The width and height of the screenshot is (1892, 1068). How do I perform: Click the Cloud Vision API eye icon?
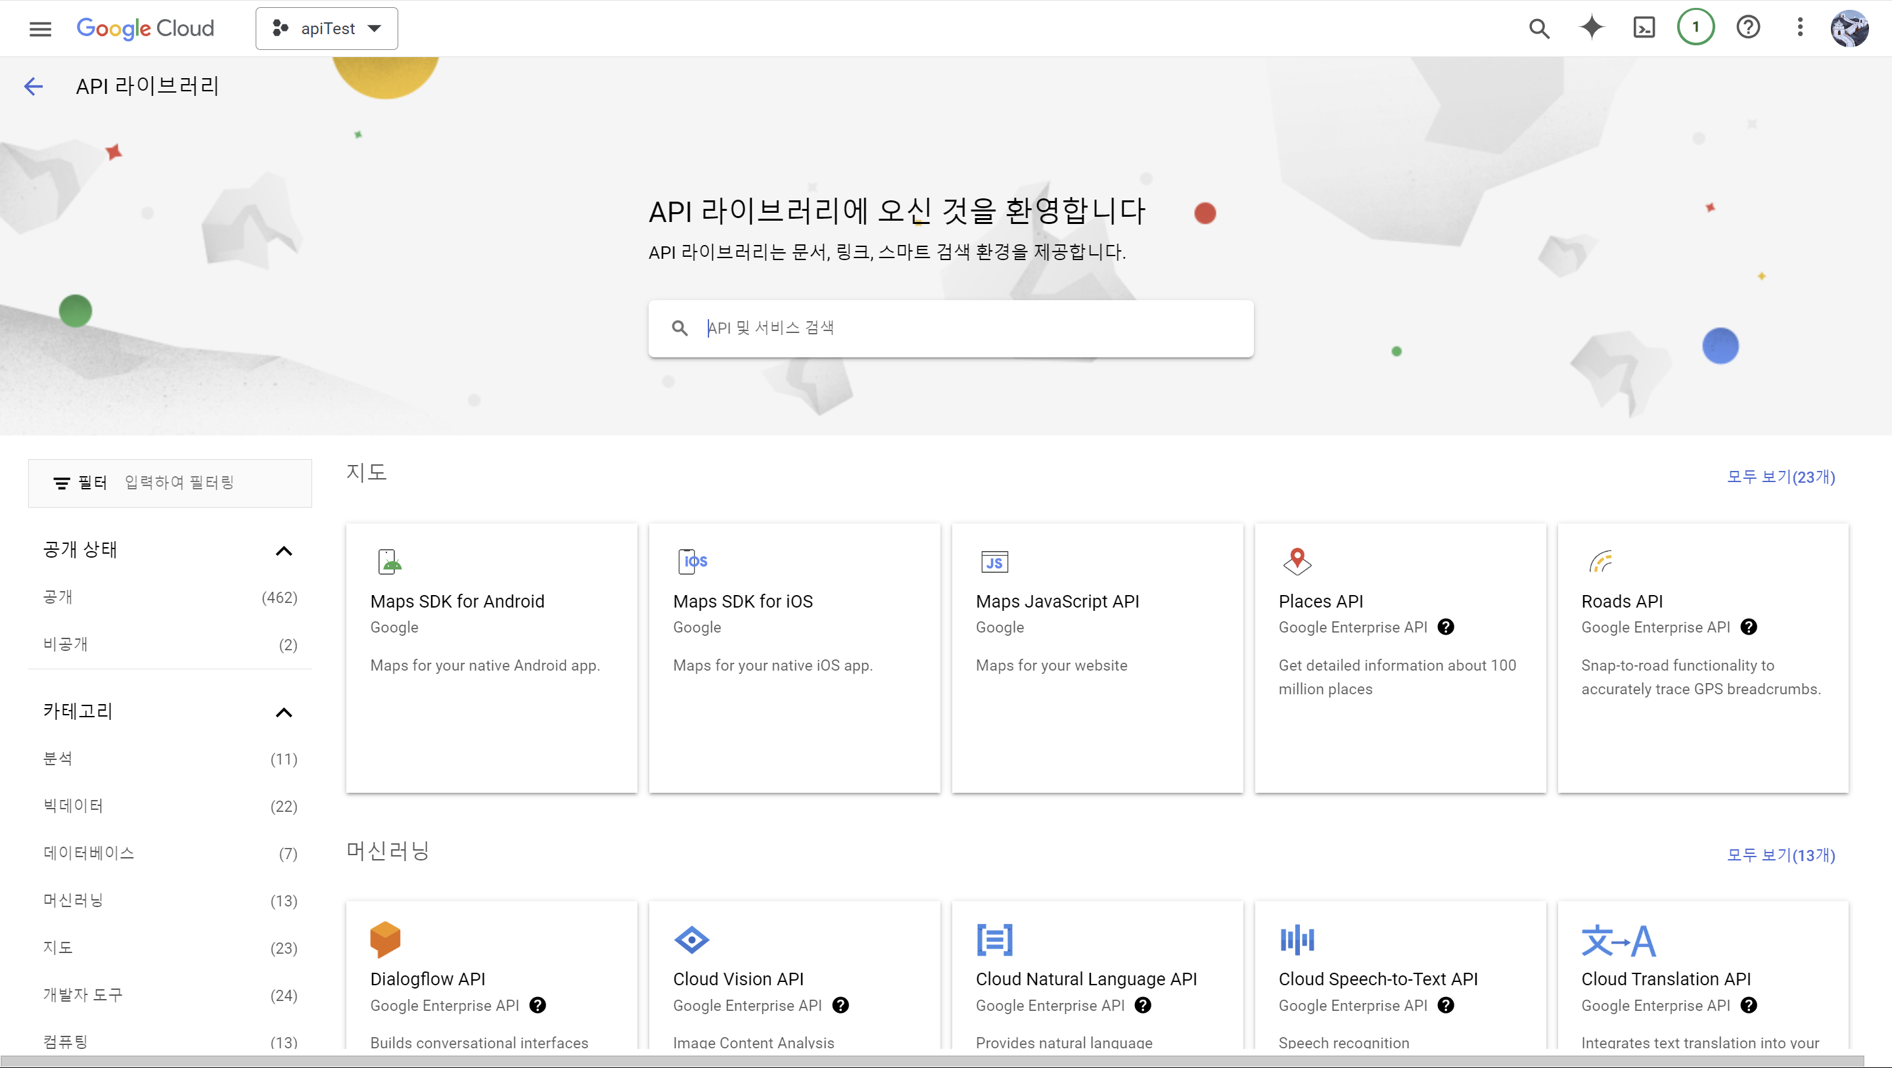pyautogui.click(x=691, y=939)
